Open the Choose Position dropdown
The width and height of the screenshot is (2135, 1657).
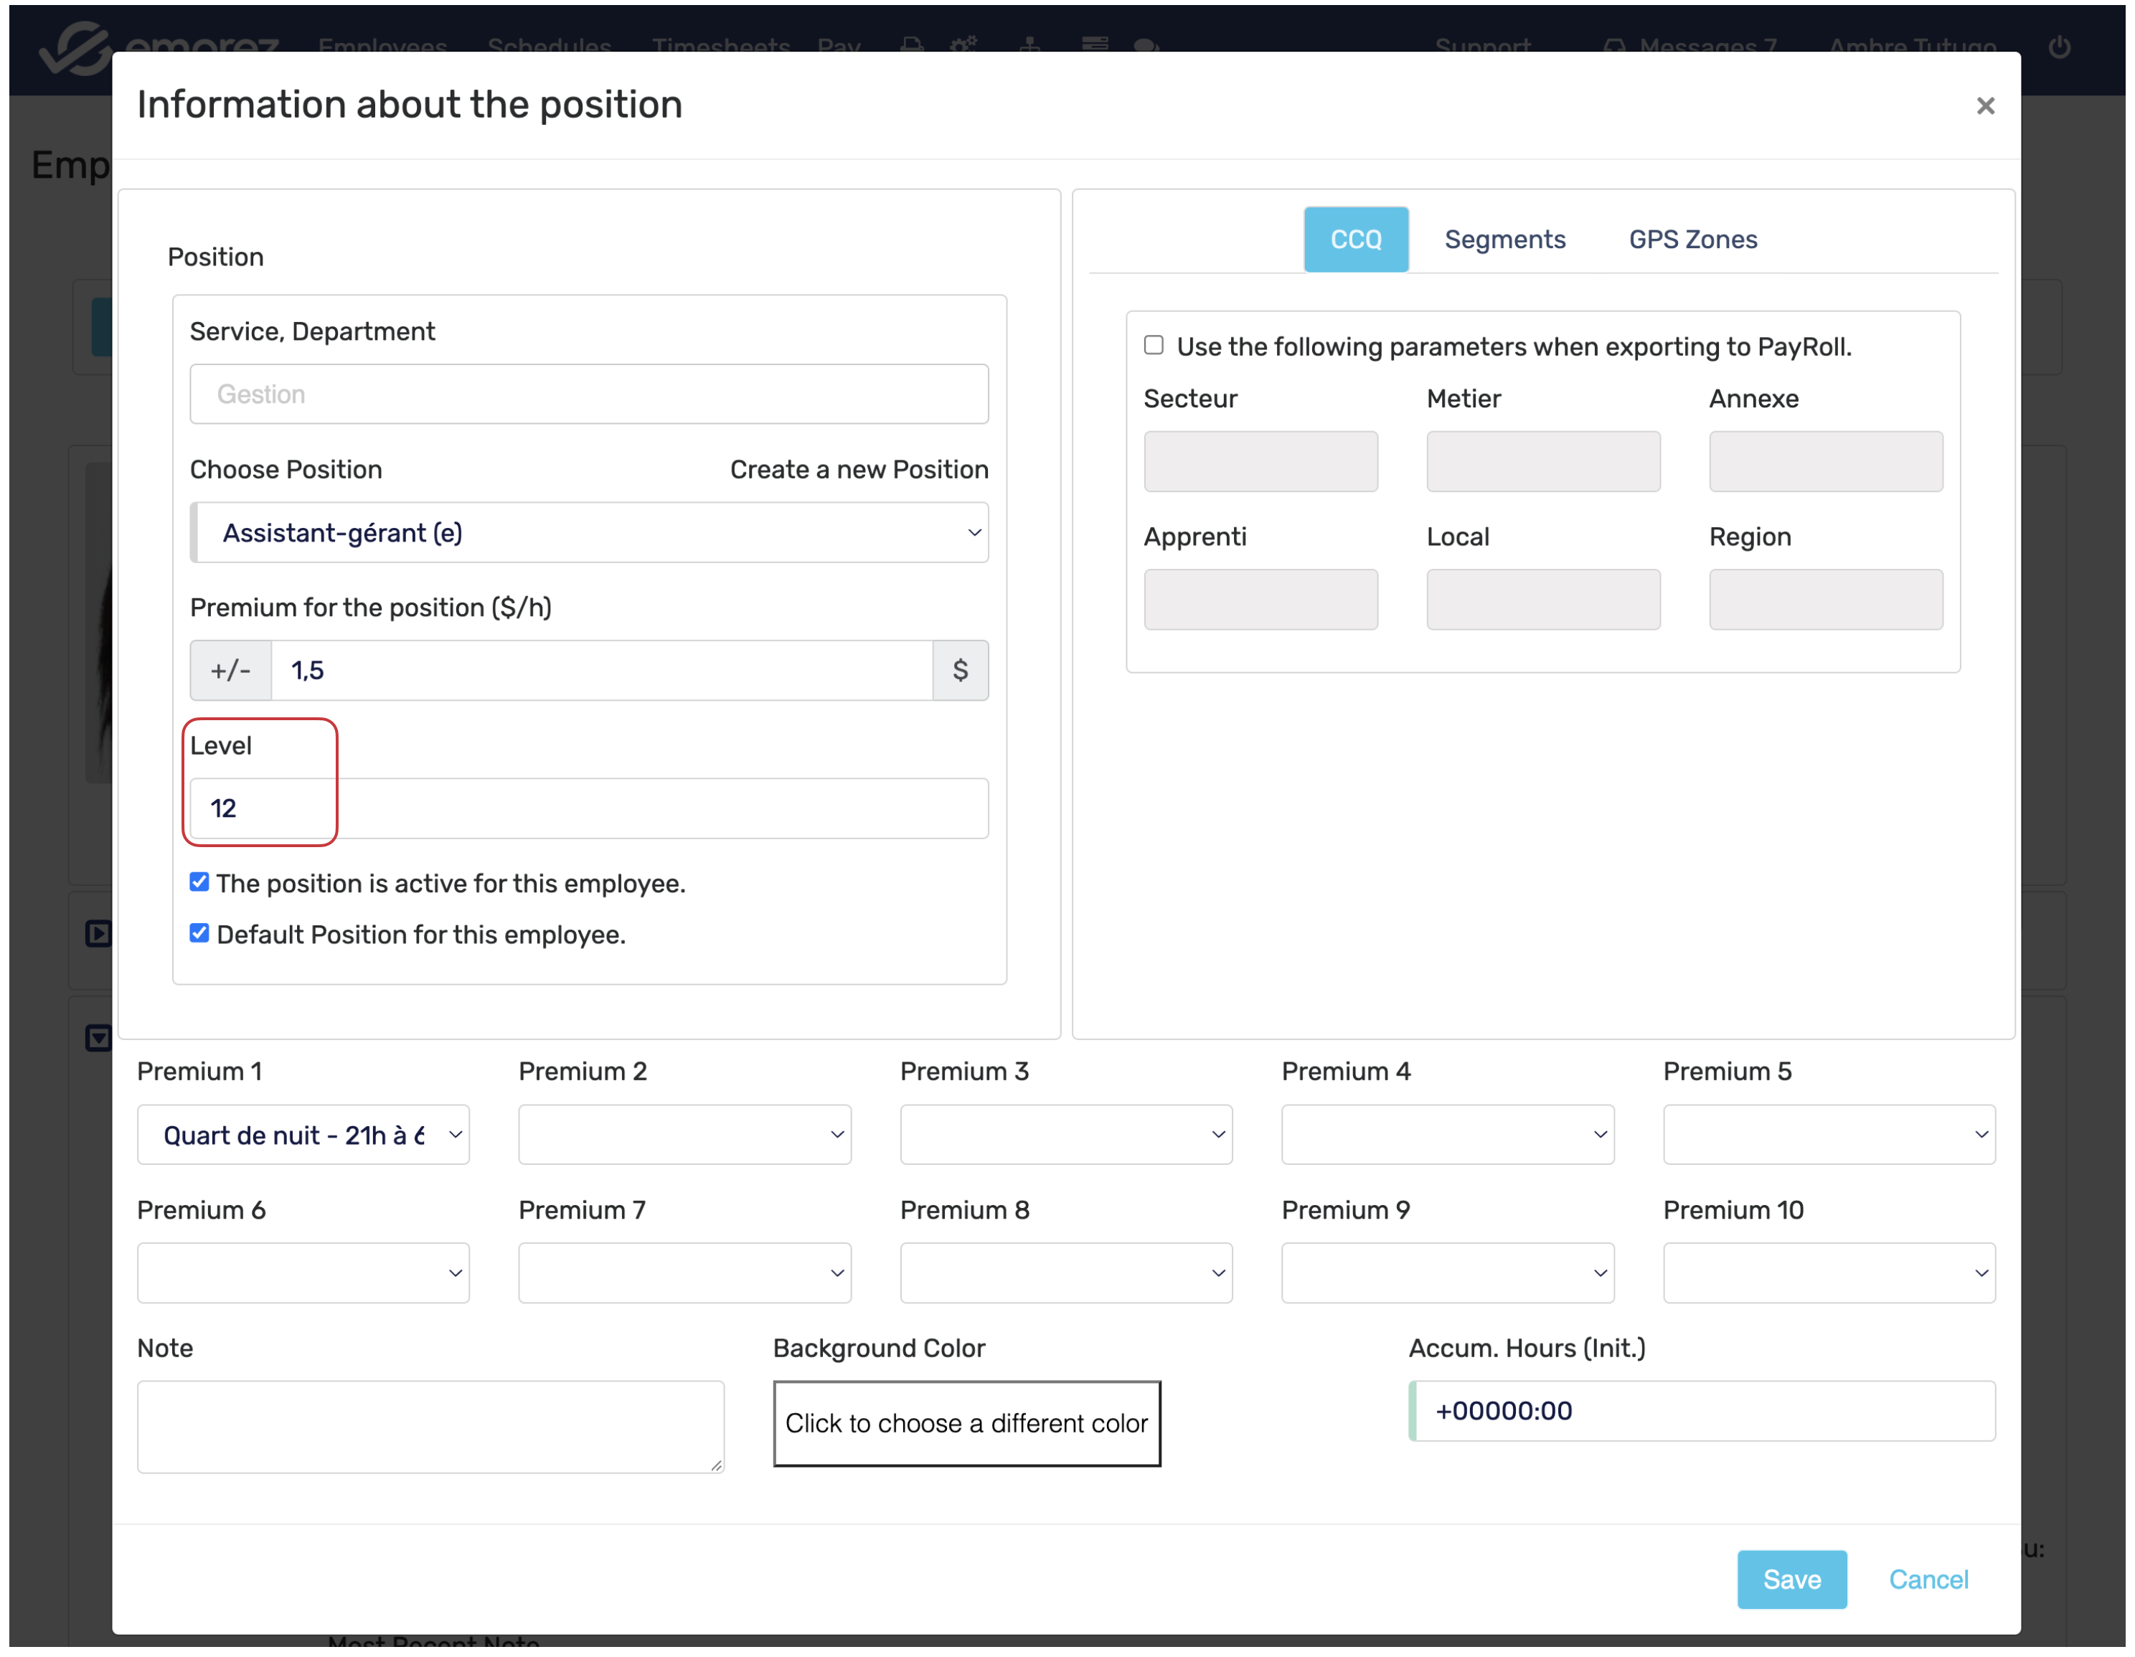pyautogui.click(x=590, y=533)
